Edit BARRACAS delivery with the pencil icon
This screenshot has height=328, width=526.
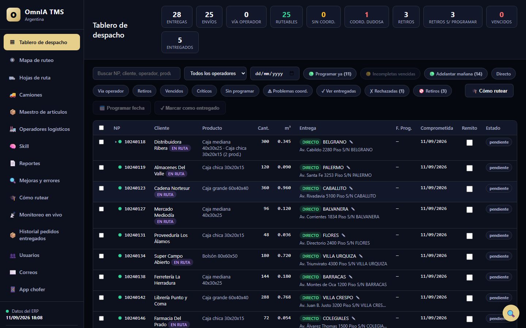tap(351, 277)
